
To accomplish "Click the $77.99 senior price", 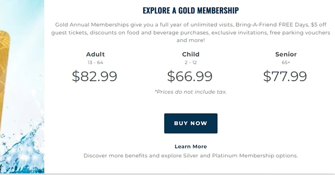I will pyautogui.click(x=285, y=76).
